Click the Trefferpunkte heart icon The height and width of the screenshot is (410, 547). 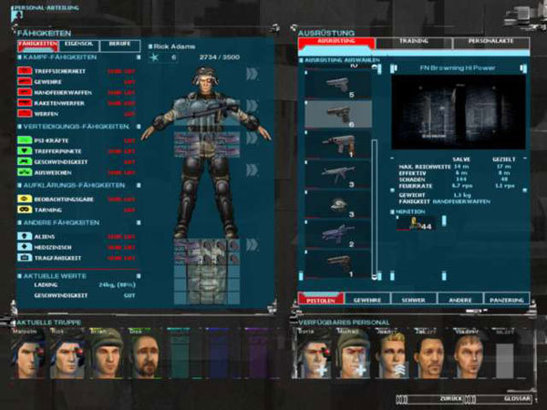(x=25, y=151)
